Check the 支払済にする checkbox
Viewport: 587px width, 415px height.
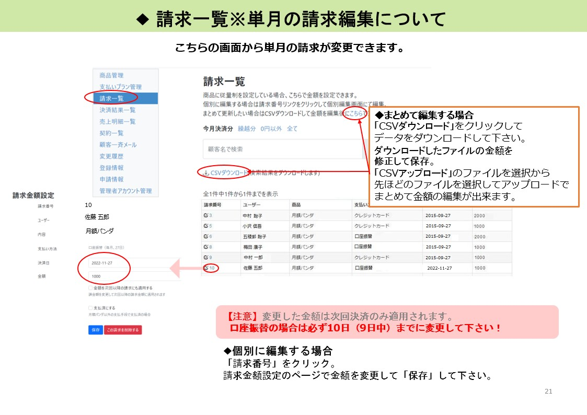click(90, 308)
